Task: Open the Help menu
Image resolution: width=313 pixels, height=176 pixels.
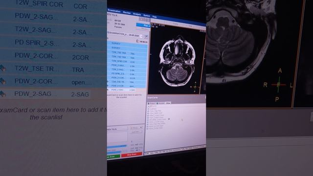Action: [155, 17]
